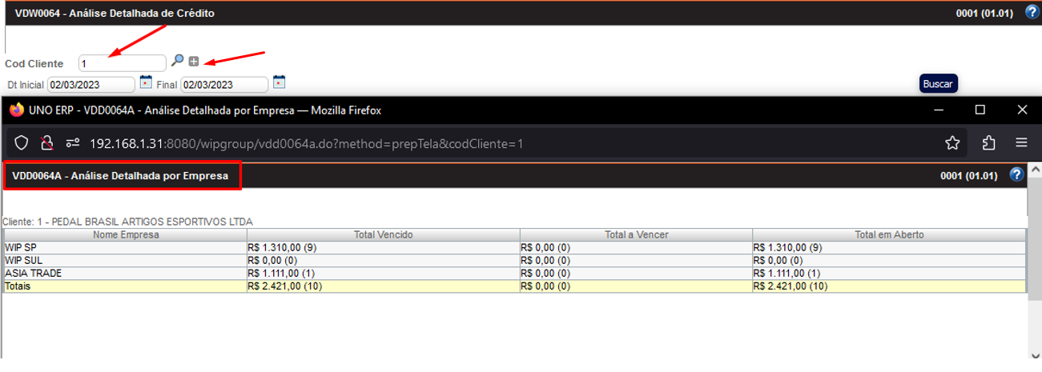Click the Dt Inicial date field

(x=91, y=85)
